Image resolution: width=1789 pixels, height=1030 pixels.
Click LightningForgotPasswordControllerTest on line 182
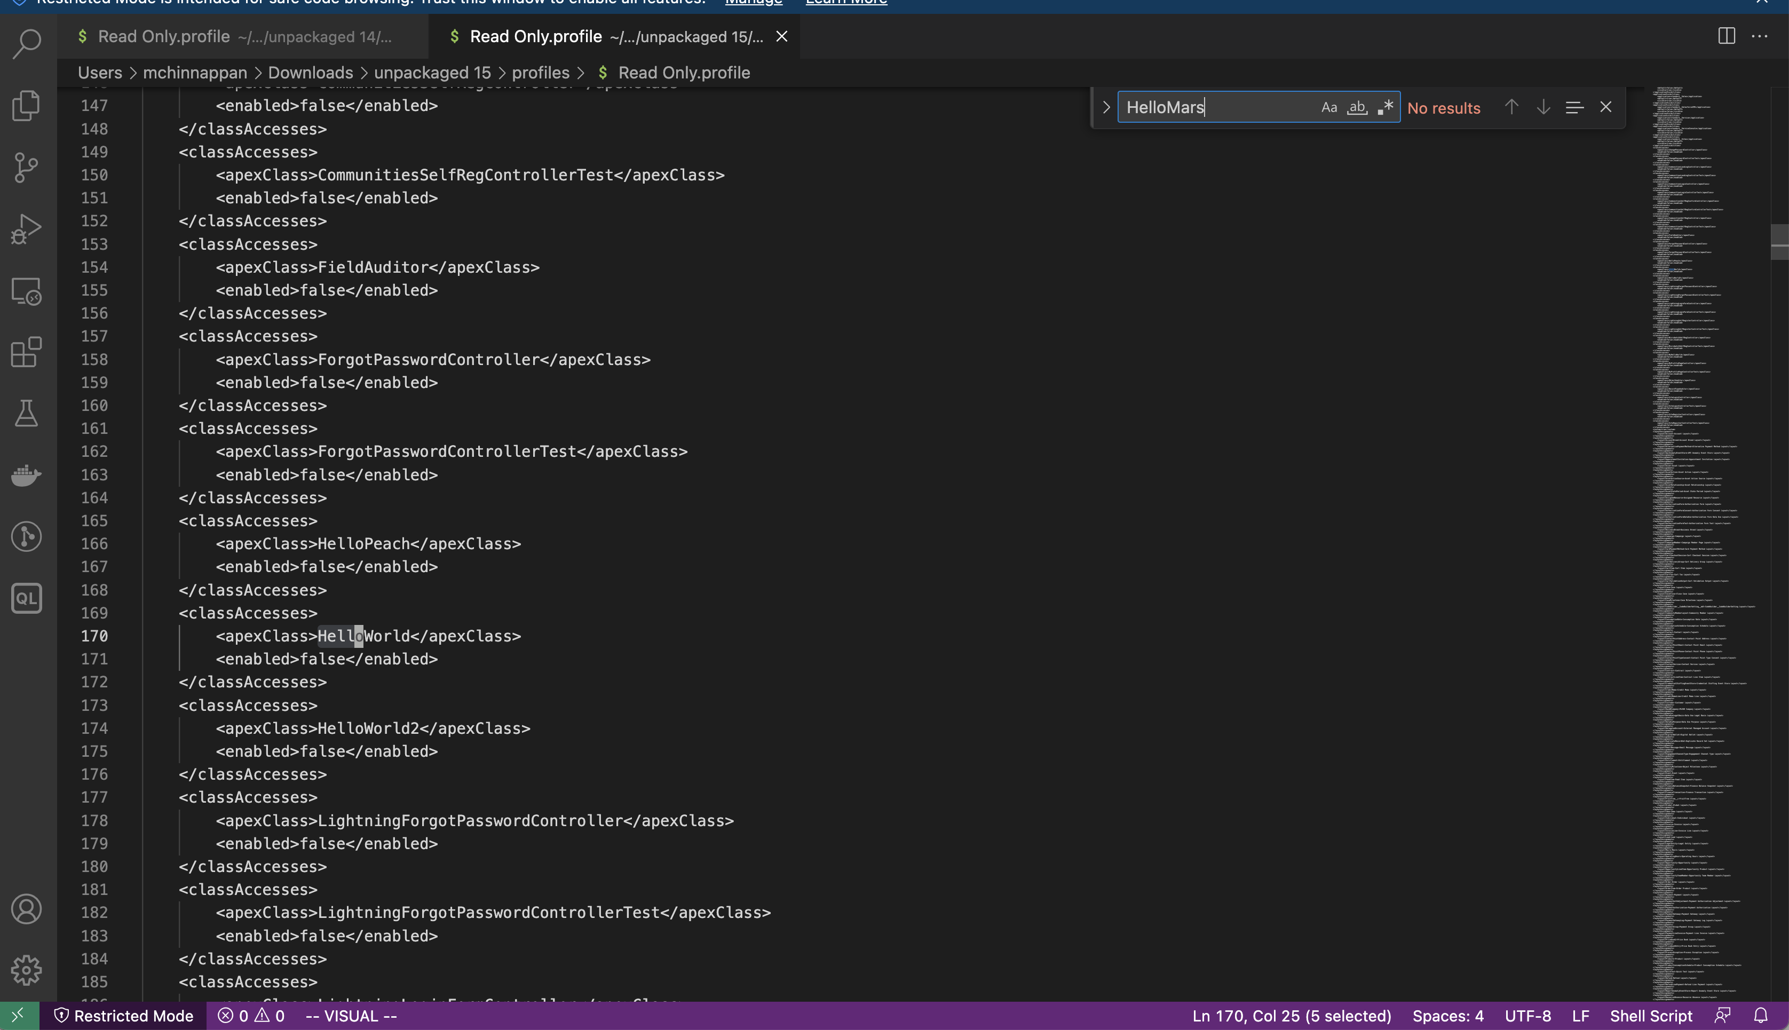click(x=489, y=913)
